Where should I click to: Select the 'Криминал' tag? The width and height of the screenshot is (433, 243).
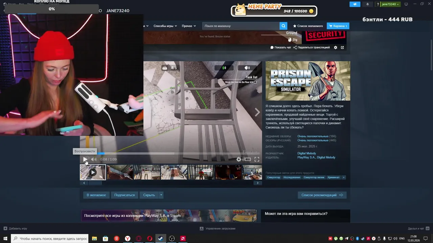click(334, 177)
